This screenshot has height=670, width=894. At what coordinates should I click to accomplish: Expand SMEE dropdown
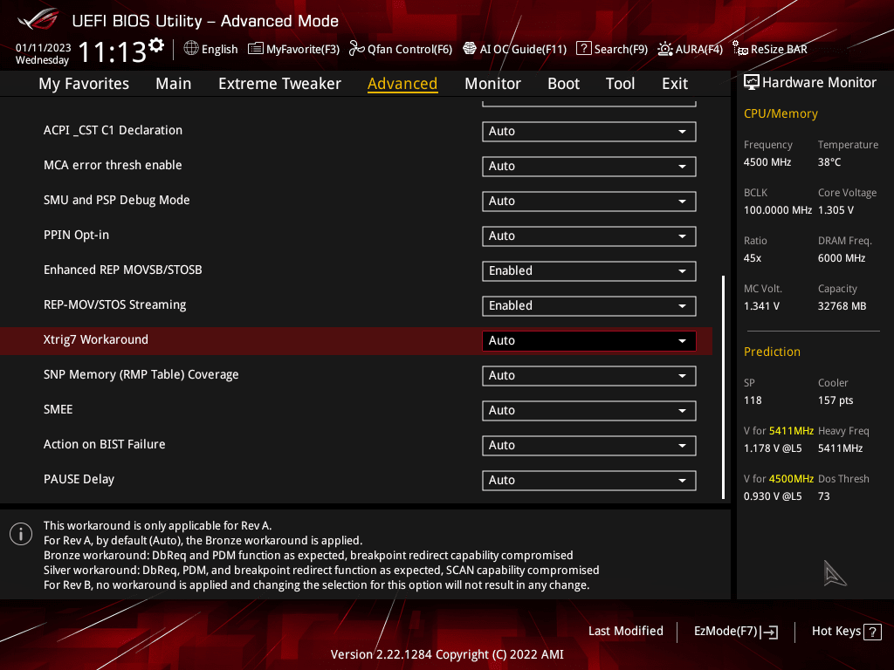click(x=589, y=410)
